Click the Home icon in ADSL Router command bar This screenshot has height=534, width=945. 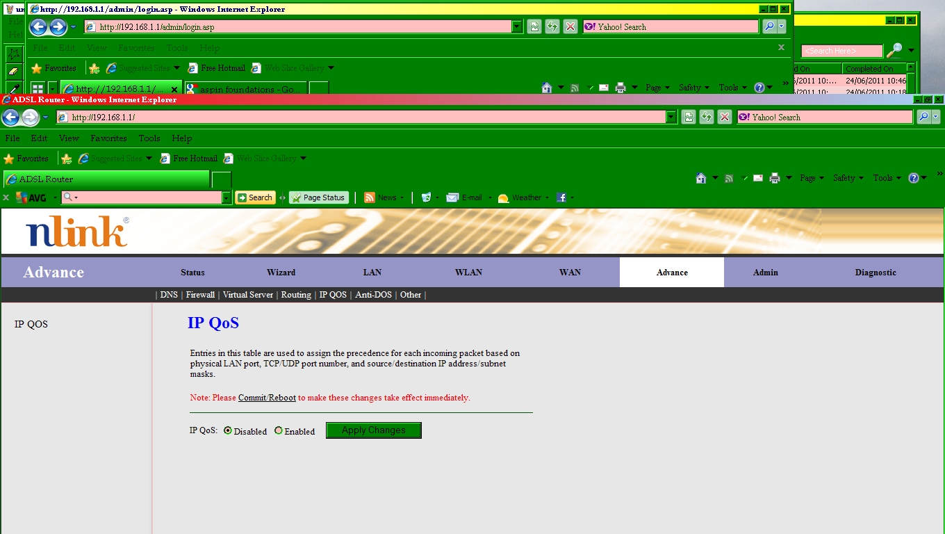[x=701, y=178]
